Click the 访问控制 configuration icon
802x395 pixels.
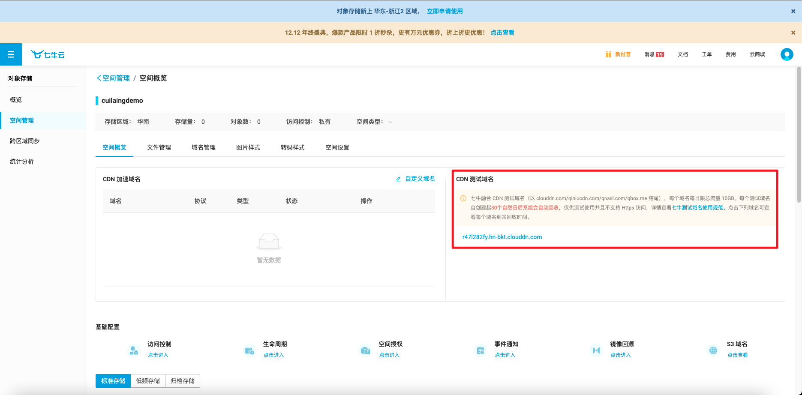point(134,350)
